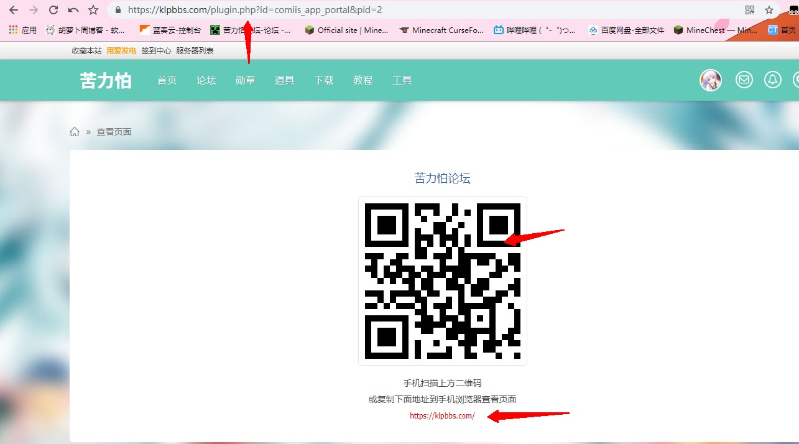The height and width of the screenshot is (444, 799).
Task: Open the 哔哩哔哩 bookmark
Action: pyautogui.click(x=535, y=30)
